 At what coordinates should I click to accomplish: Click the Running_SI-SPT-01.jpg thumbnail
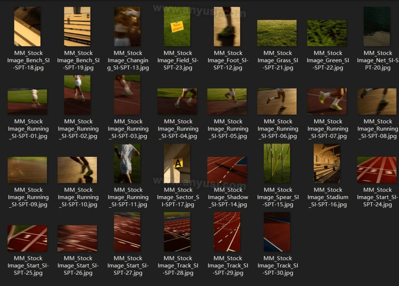click(x=27, y=102)
